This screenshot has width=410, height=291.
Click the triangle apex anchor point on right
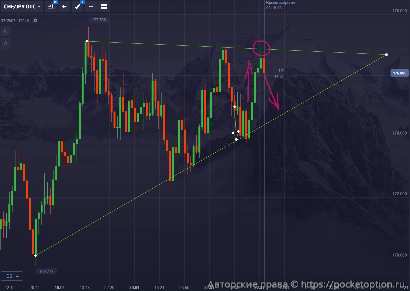click(x=386, y=54)
